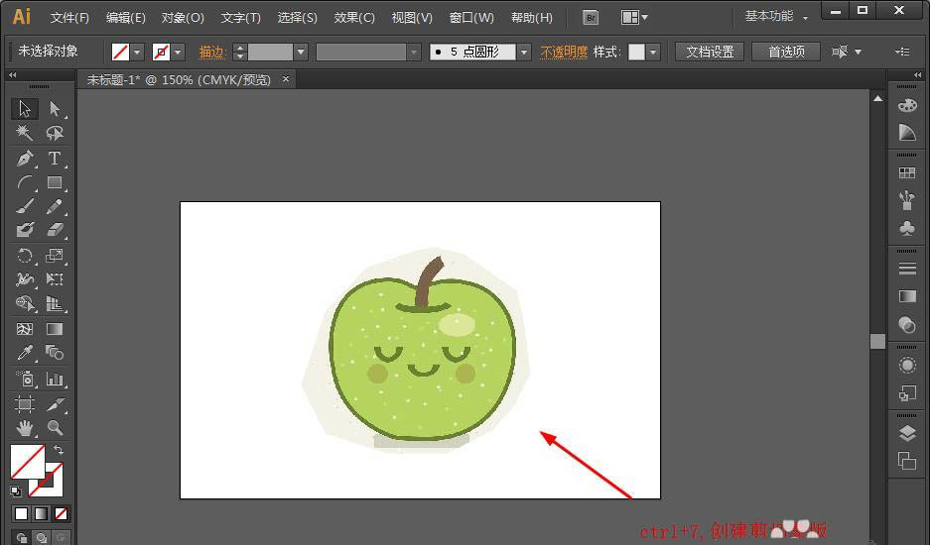Open the variable width profile dropdown
This screenshot has width=930, height=545.
click(x=414, y=53)
